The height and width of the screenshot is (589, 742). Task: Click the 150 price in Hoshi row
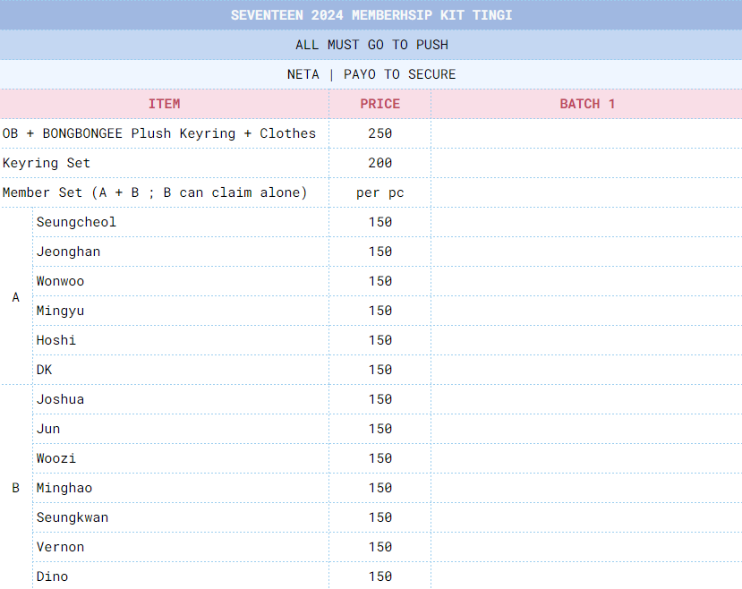pyautogui.click(x=380, y=340)
